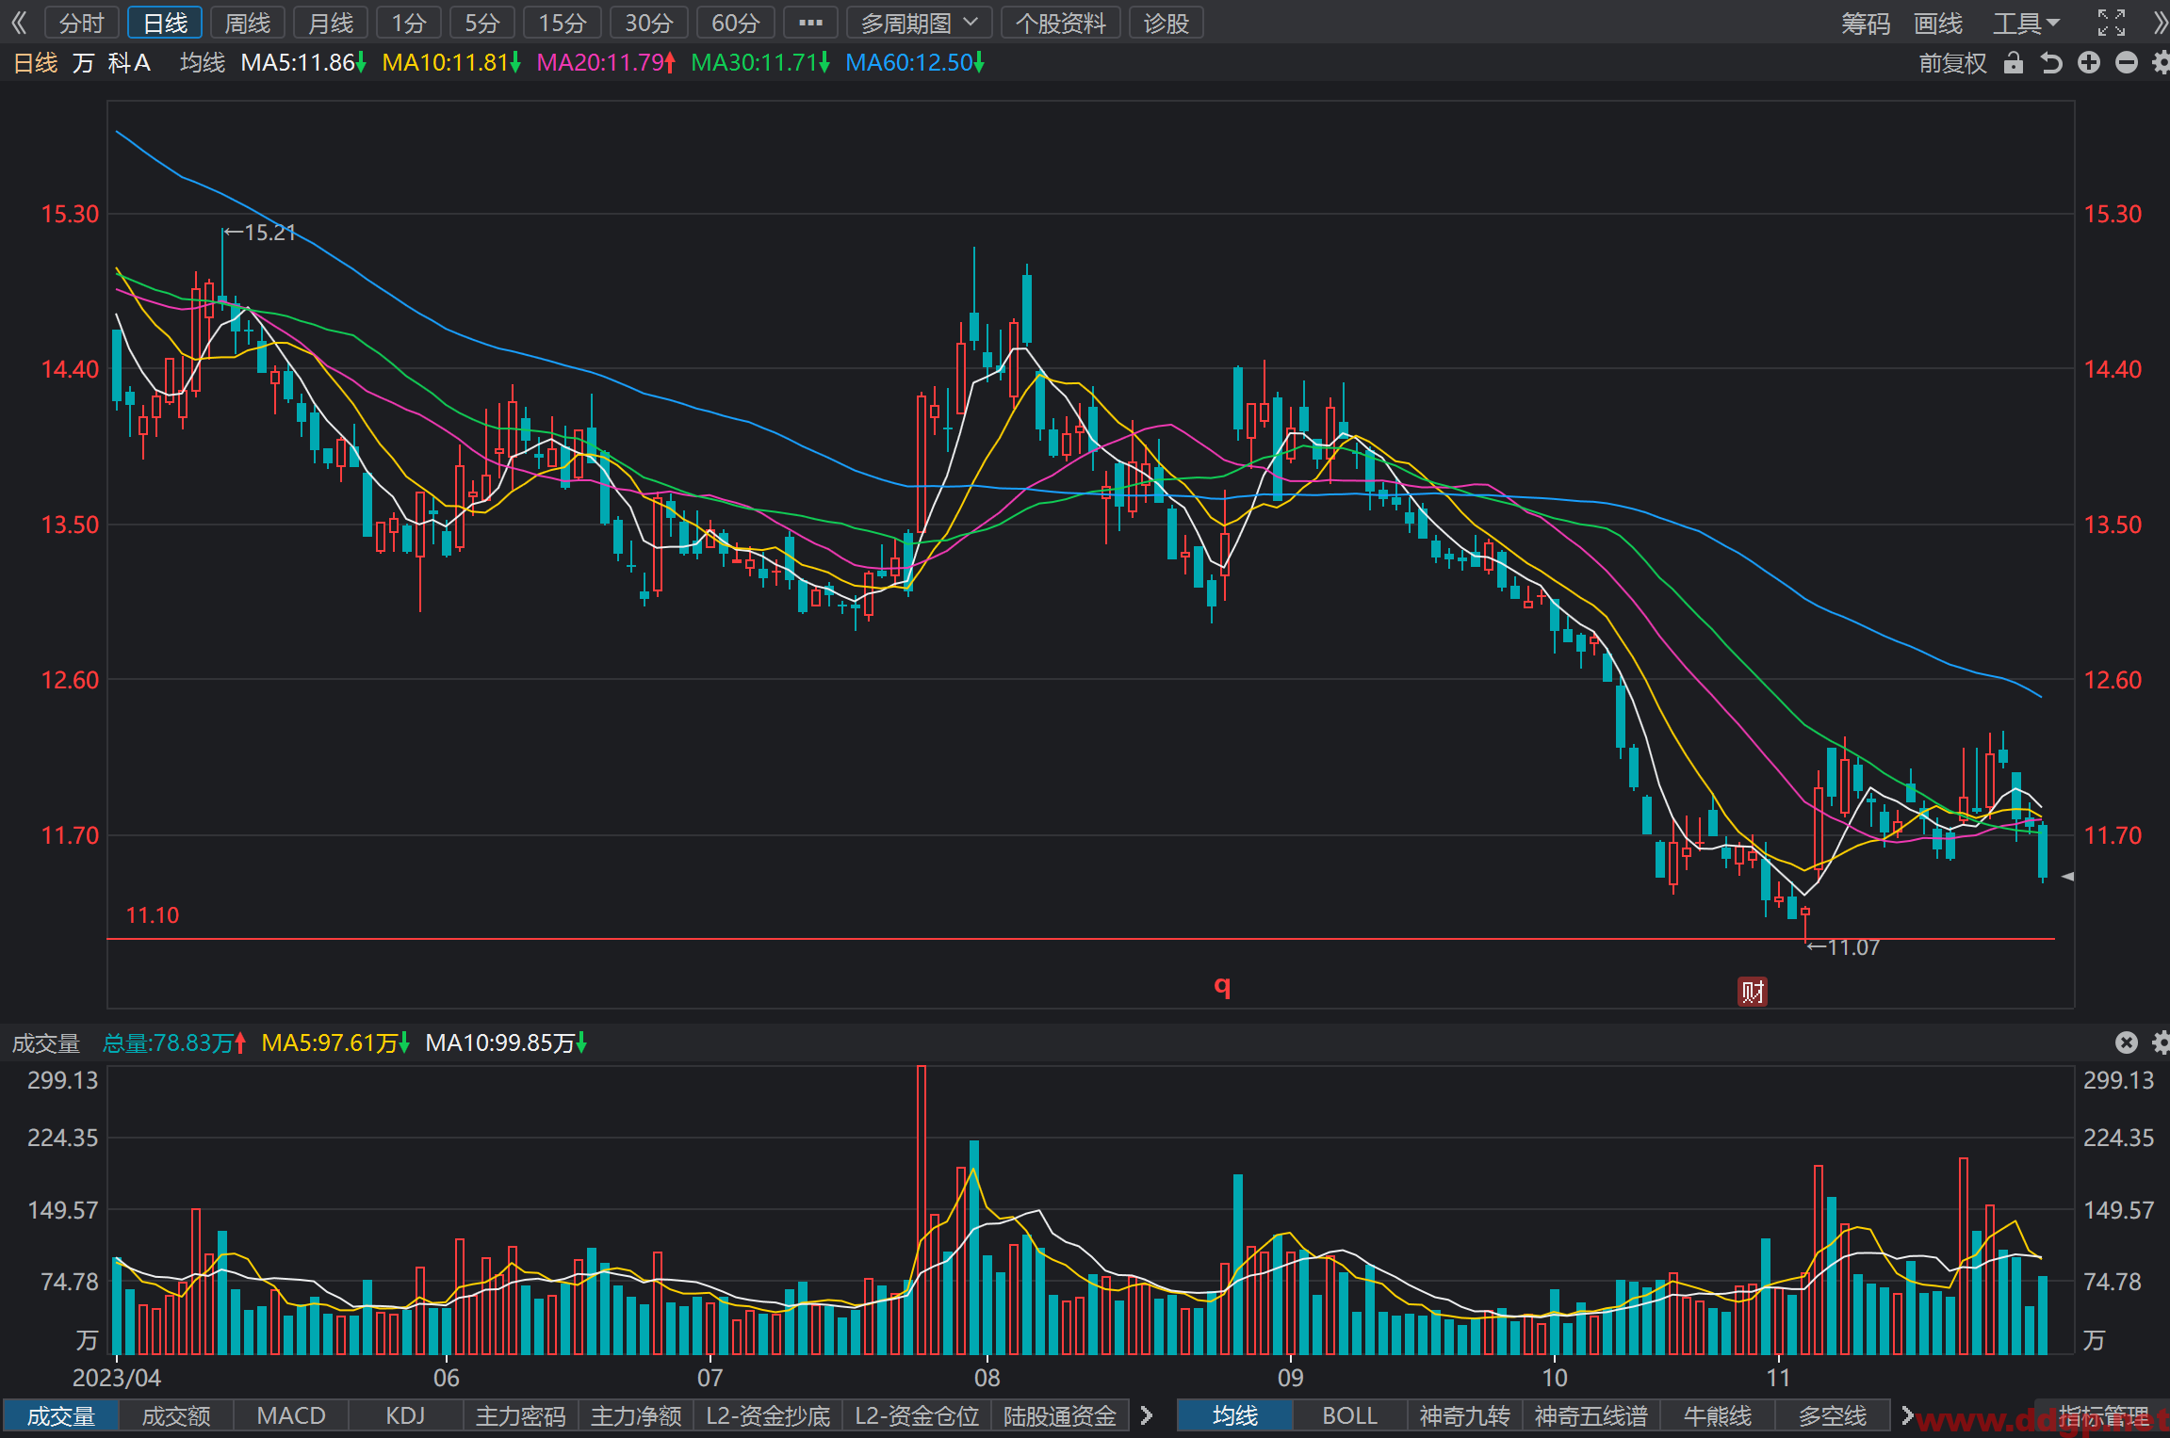
Task: Select L2-资金仓位 indicator tab
Action: tap(917, 1415)
